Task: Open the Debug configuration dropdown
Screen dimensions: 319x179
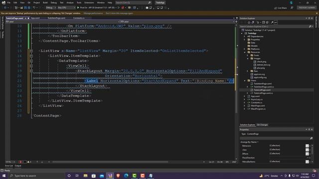Action: point(51,8)
